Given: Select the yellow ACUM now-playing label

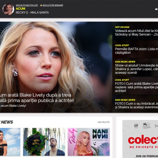Looking at the screenshot, I should 21,9.
